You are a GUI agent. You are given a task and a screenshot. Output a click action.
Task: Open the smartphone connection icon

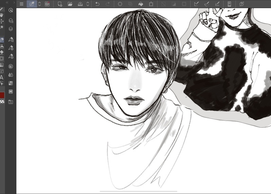(229, 4)
